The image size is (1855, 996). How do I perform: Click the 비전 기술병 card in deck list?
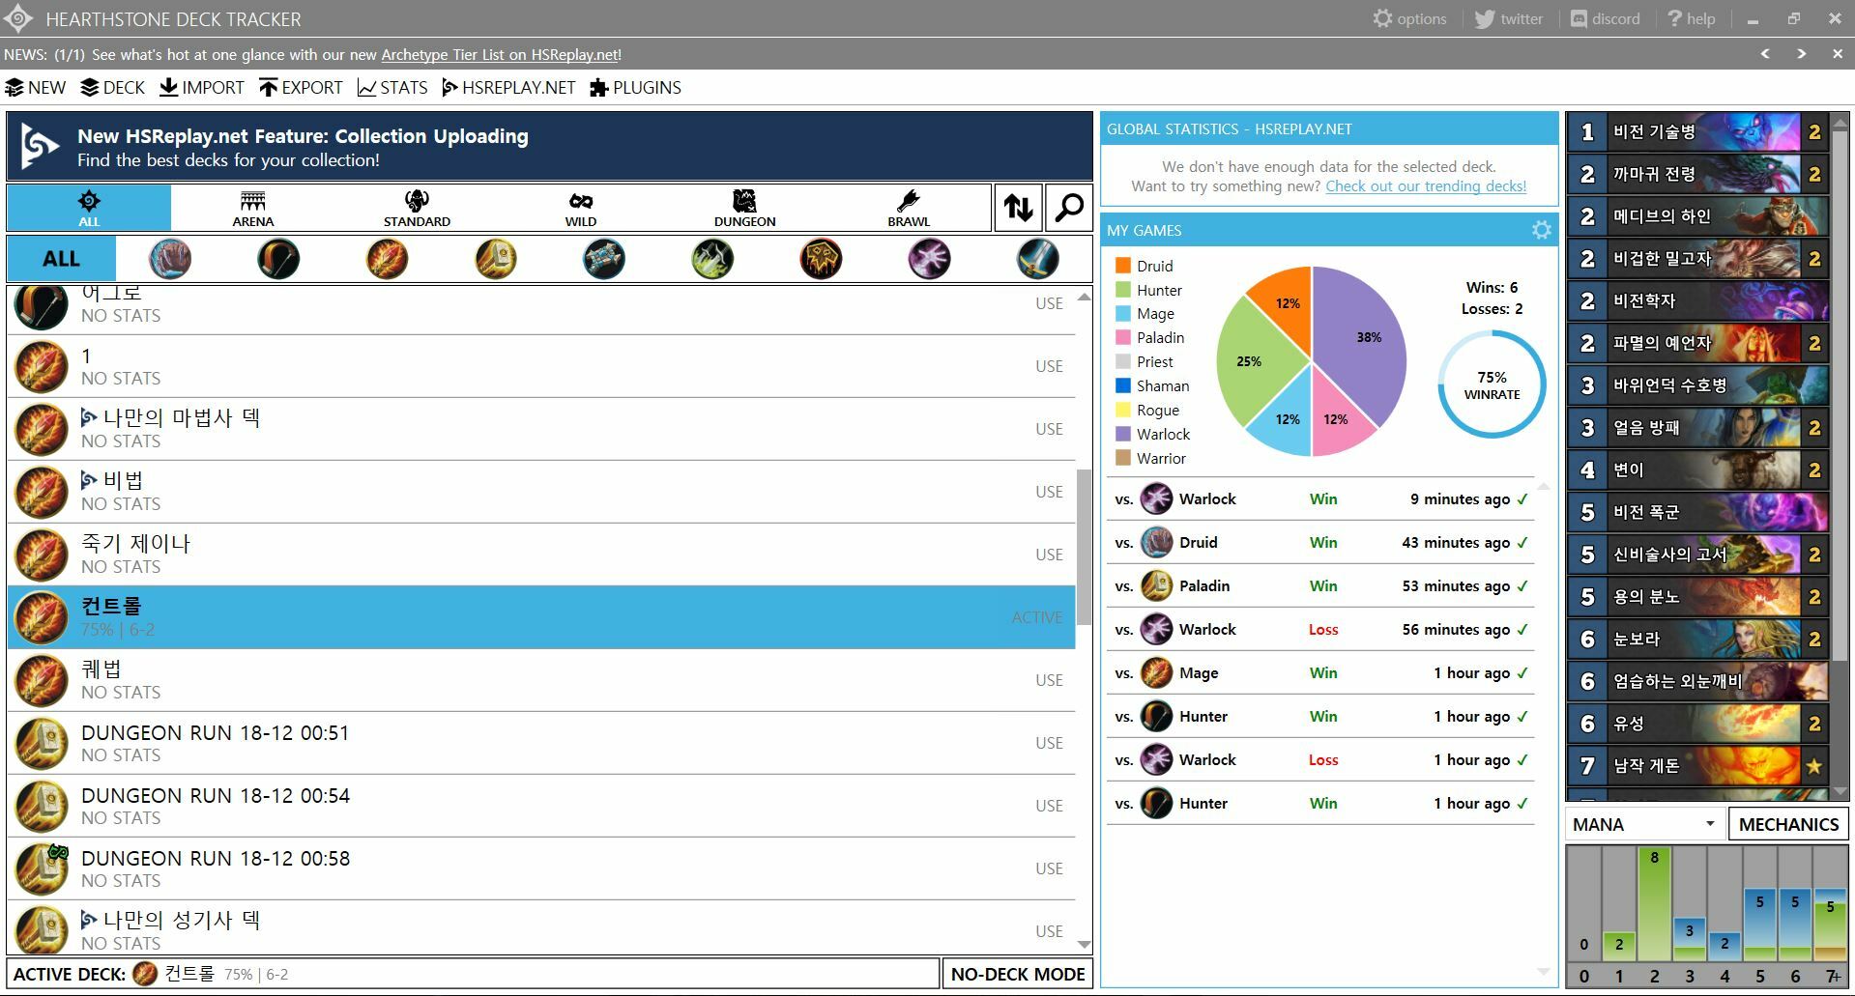coord(1698,132)
